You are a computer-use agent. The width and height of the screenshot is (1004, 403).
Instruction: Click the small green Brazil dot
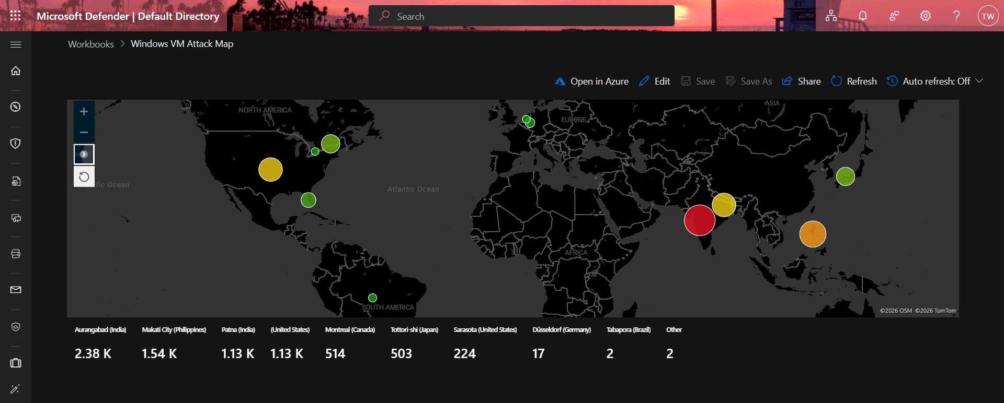(x=372, y=298)
